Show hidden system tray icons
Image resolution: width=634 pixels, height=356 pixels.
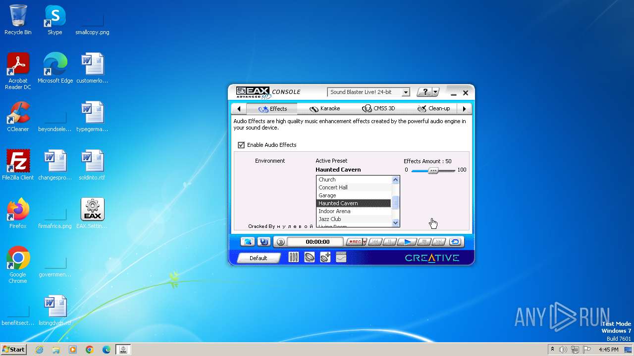click(553, 350)
